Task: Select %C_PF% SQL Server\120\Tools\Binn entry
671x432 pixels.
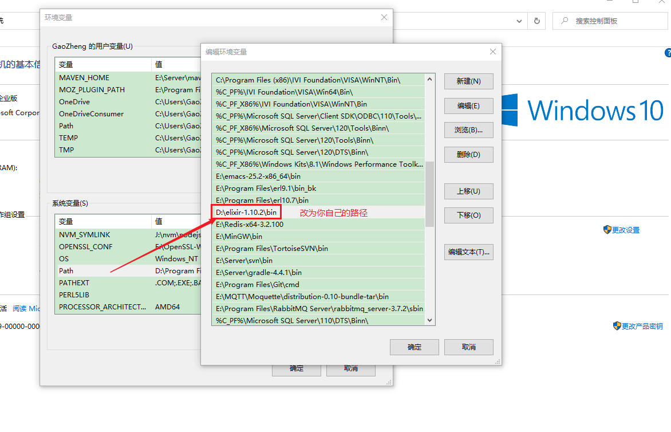Action: pyautogui.click(x=318, y=140)
